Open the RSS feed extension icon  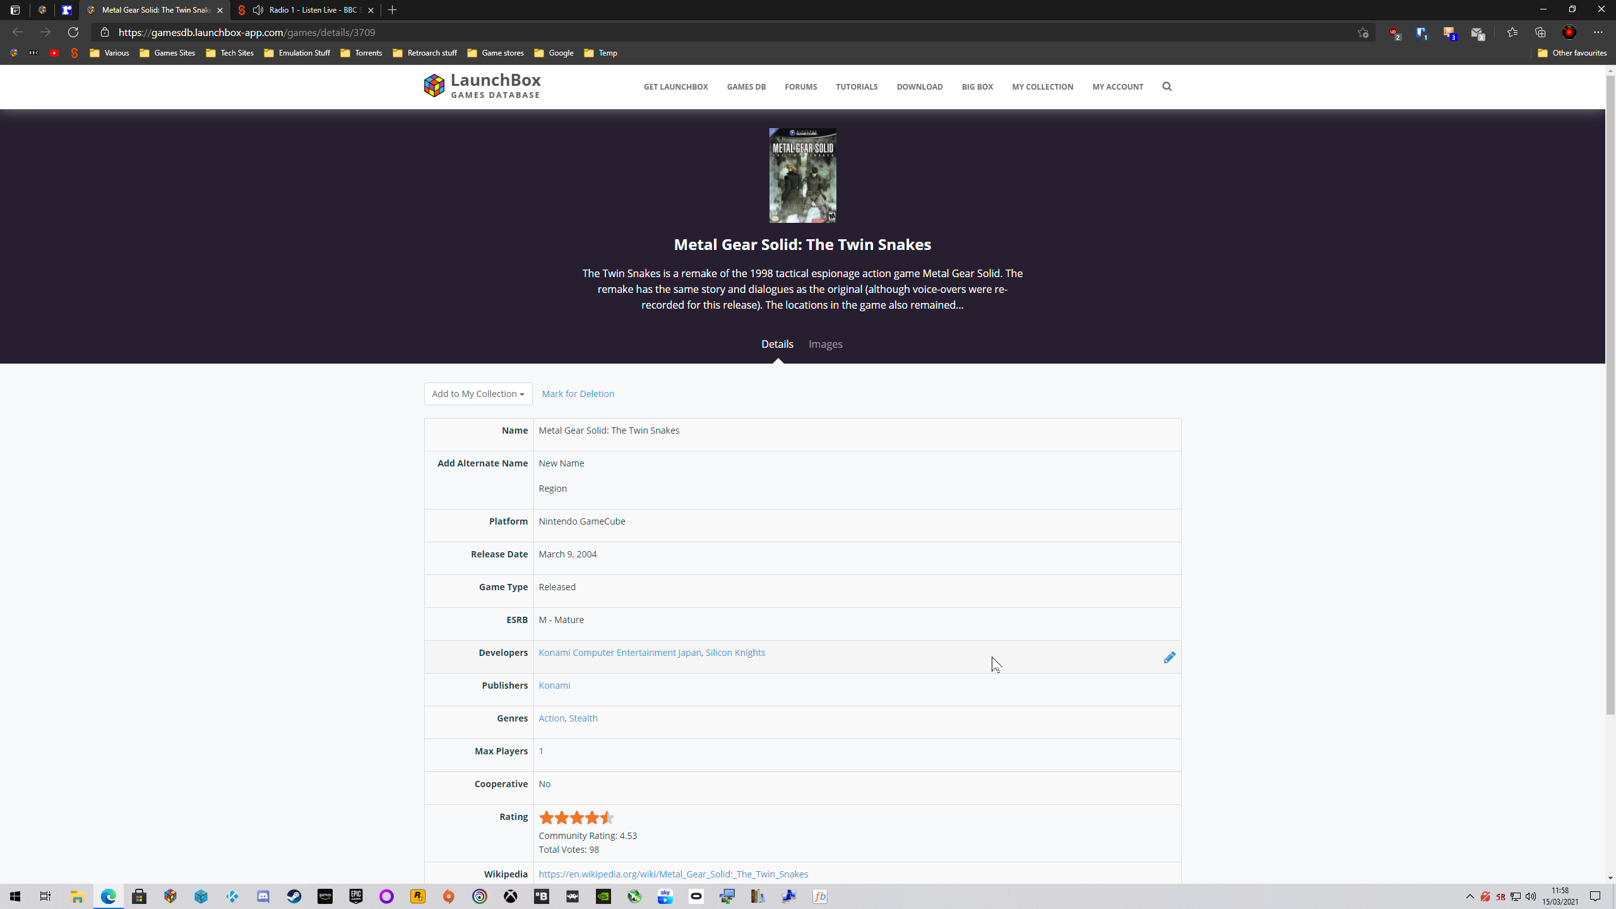pos(1449,33)
